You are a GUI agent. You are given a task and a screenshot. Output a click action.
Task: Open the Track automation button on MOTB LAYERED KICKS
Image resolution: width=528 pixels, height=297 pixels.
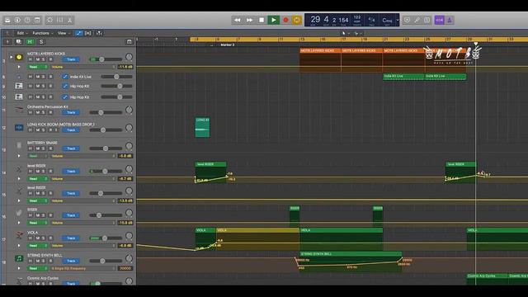pyautogui.click(x=71, y=59)
